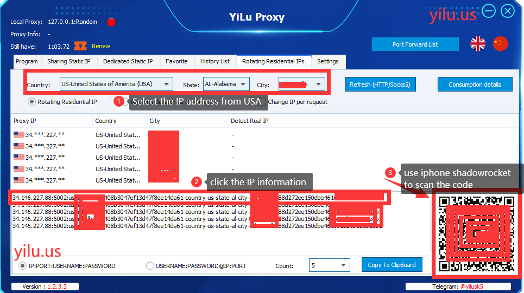The height and width of the screenshot is (293, 524).
Task: Switch language with the China flag icon
Action: pyautogui.click(x=500, y=44)
